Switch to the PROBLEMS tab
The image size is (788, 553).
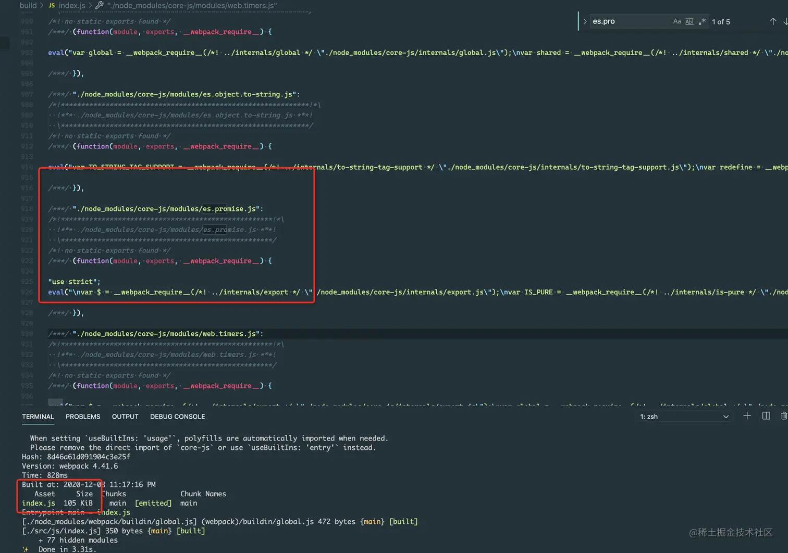coord(83,417)
